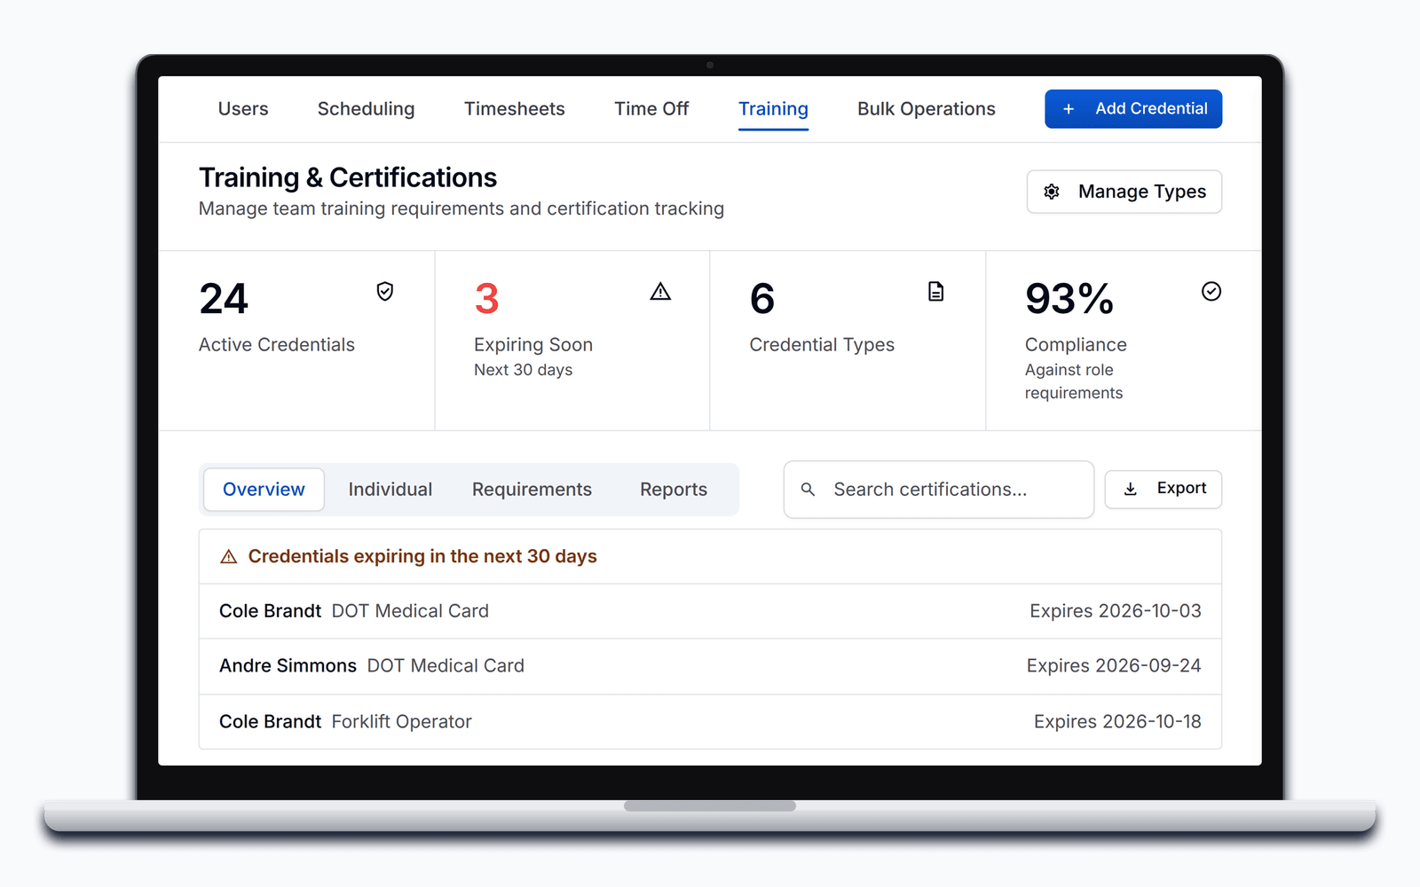This screenshot has height=887, width=1420.
Task: Click the Add Credential button
Action: click(1133, 109)
